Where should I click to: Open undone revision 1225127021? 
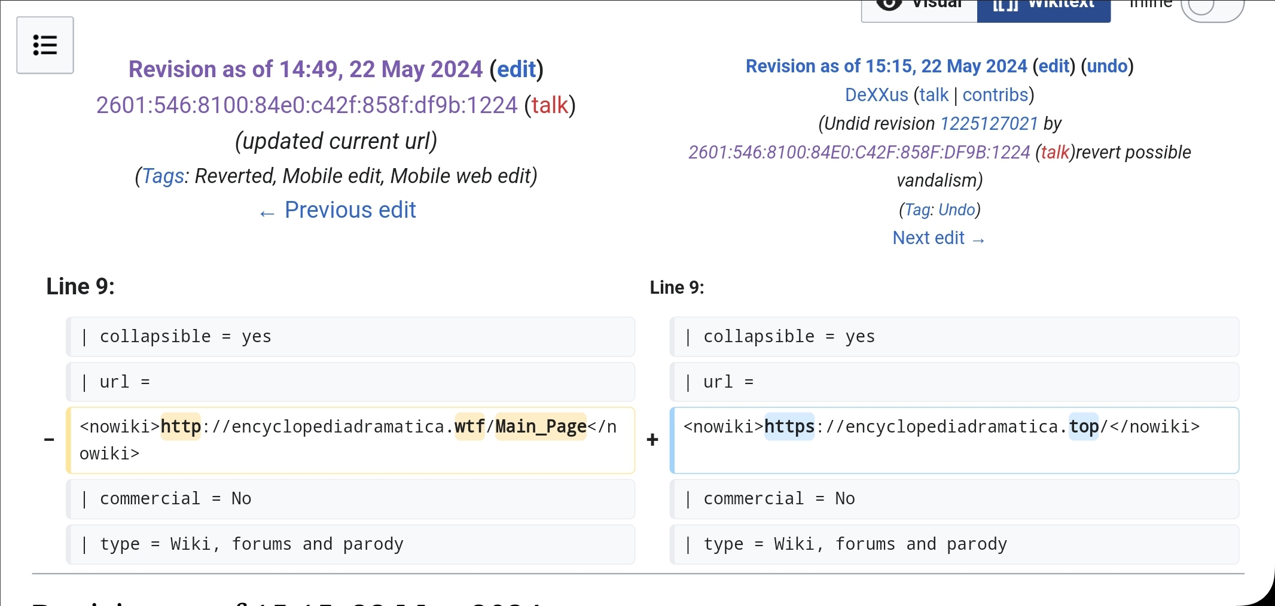click(989, 123)
